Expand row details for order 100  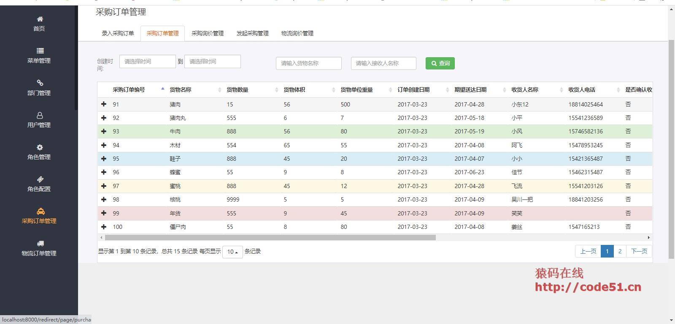(x=104, y=227)
